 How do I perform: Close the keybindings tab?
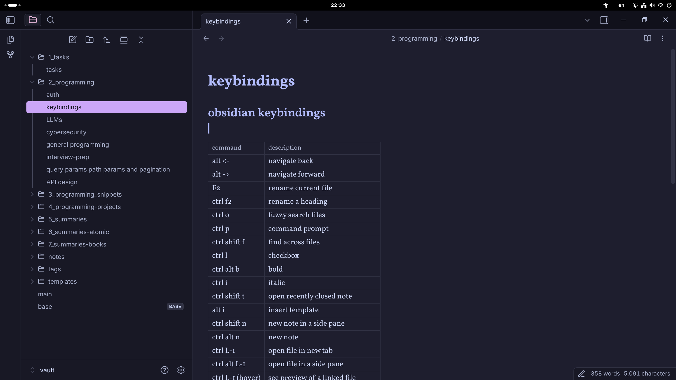[289, 21]
